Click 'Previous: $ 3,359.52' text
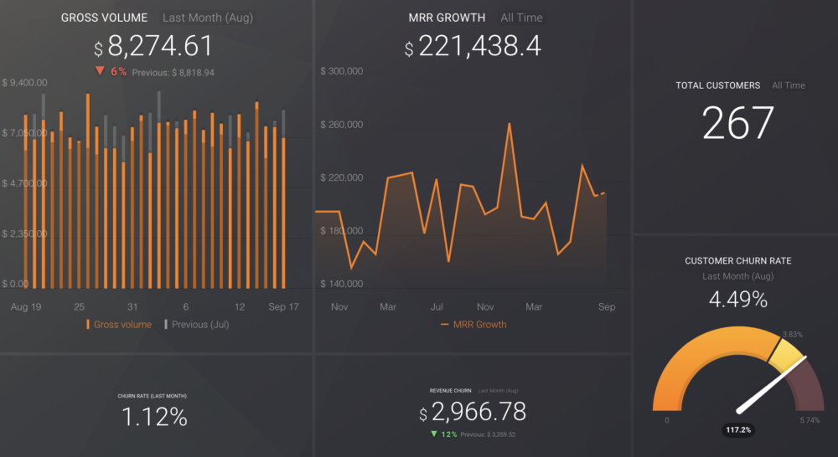Screen dimensions: 838x457 (x=488, y=434)
